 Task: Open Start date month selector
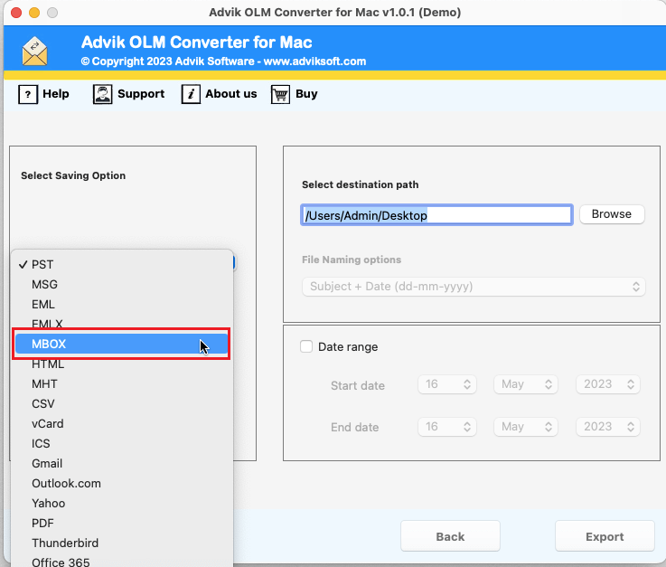[x=525, y=384]
